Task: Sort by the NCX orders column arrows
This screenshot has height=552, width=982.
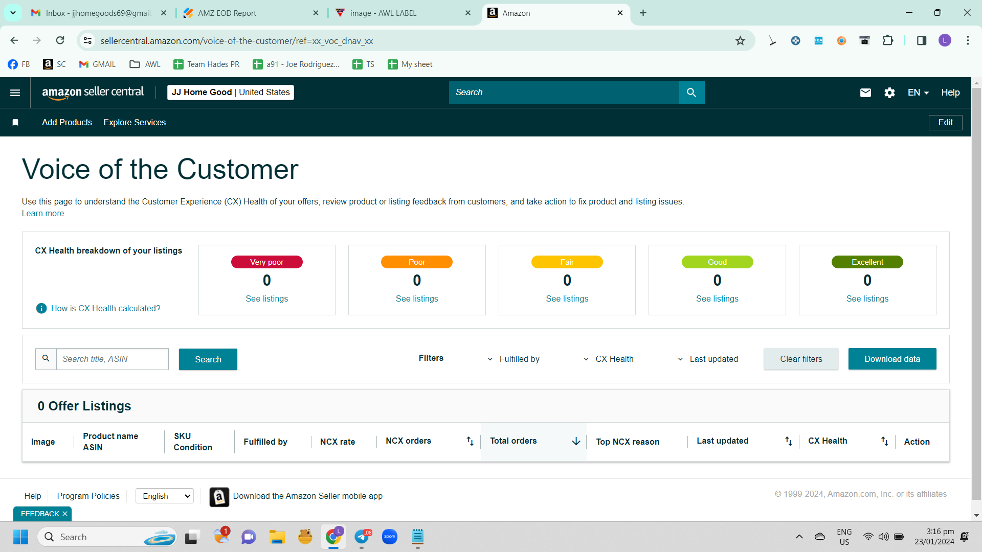Action: 470,441
